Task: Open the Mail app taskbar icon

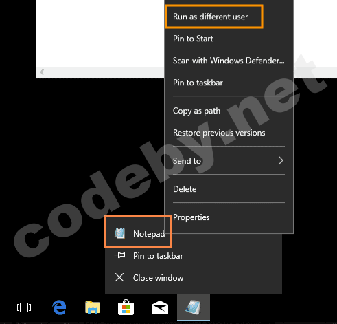Action: click(160, 307)
